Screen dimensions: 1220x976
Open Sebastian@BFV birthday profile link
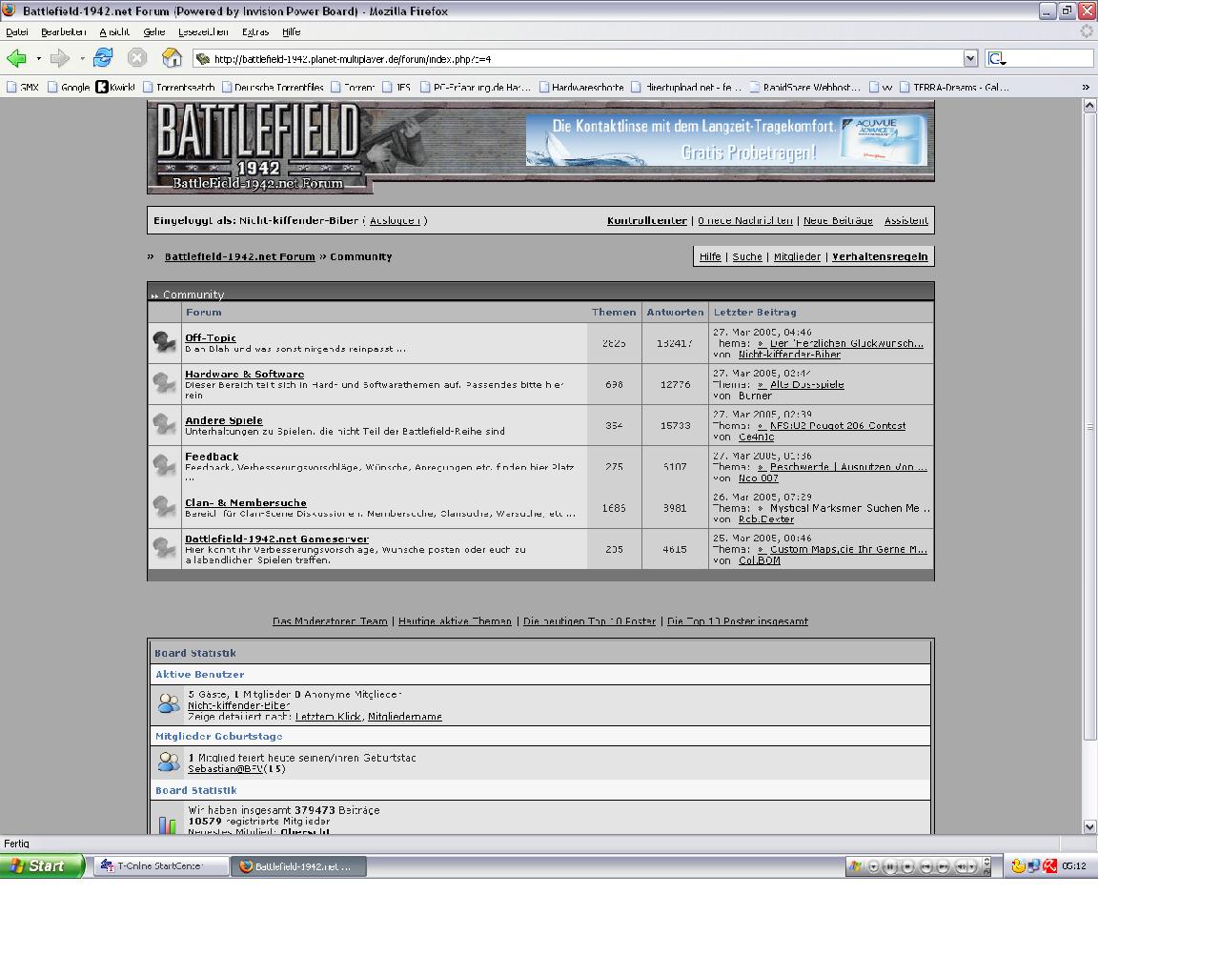click(x=226, y=769)
